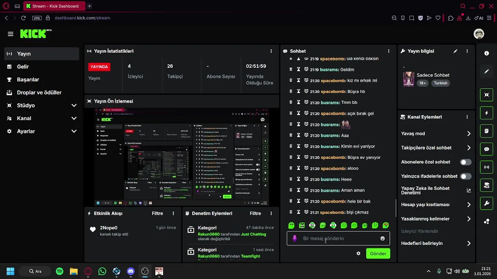The image size is (497, 279).
Task: Focus the 'Bir mesaj gönderin' message field
Action: click(x=338, y=238)
